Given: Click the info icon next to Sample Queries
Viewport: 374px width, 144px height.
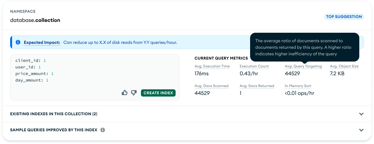Looking at the screenshot, I should point(103,130).
